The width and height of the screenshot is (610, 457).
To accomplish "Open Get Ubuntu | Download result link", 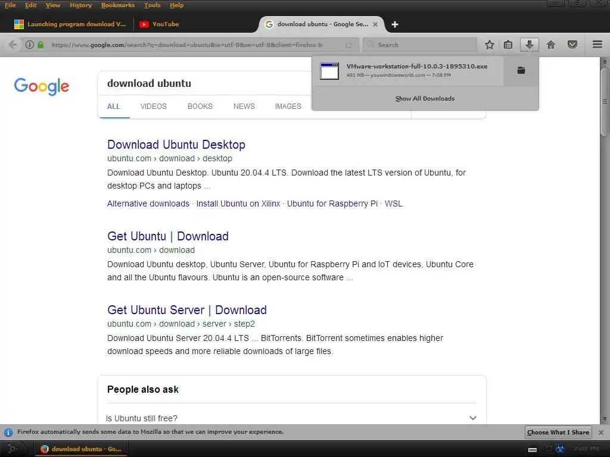I will [167, 236].
